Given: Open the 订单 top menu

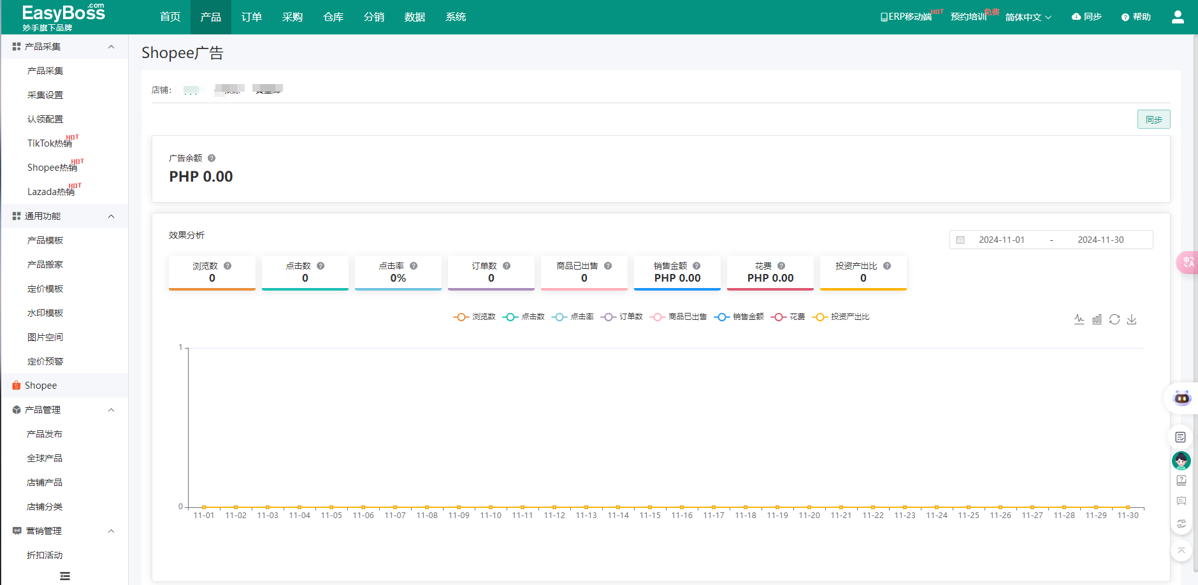Looking at the screenshot, I should pyautogui.click(x=252, y=17).
